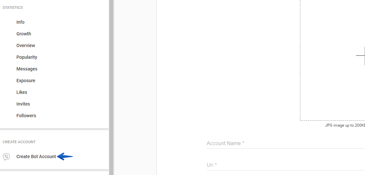This screenshot has height=175, width=365.
Task: Open the Likes statistics
Action: coord(22,92)
